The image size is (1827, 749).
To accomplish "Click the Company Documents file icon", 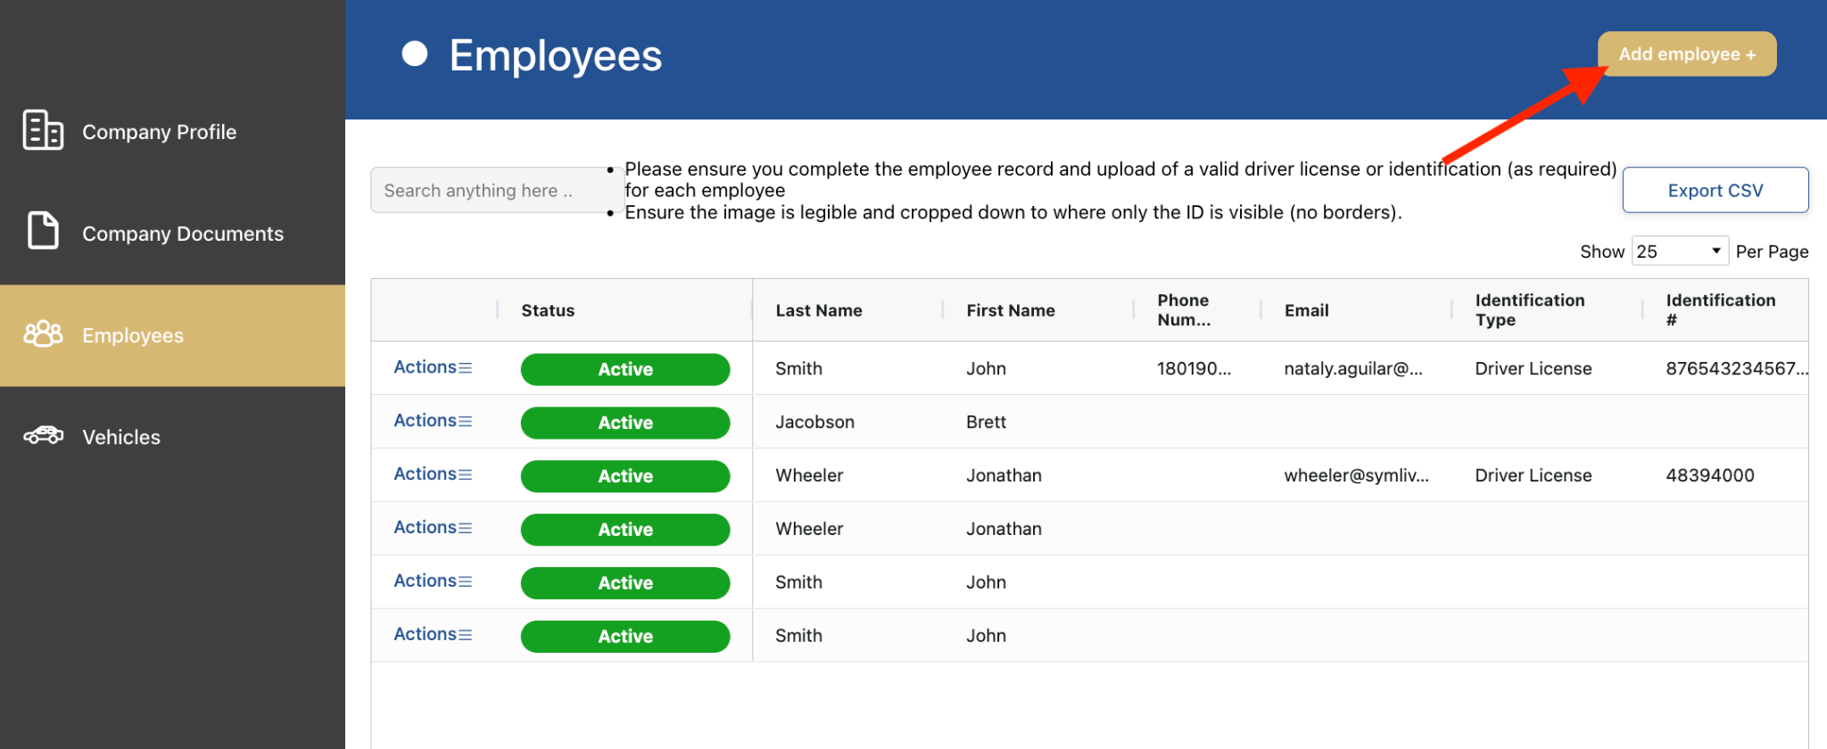I will click(42, 231).
